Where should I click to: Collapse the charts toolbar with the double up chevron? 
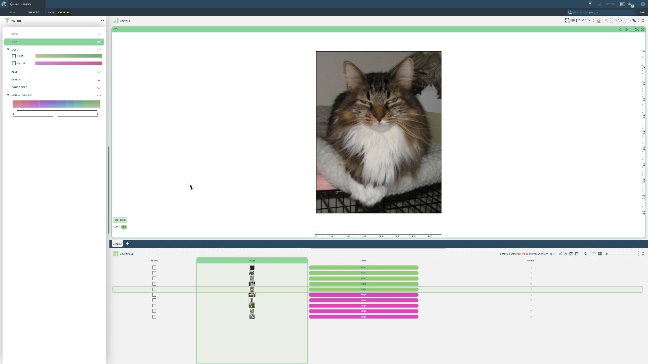(643, 21)
